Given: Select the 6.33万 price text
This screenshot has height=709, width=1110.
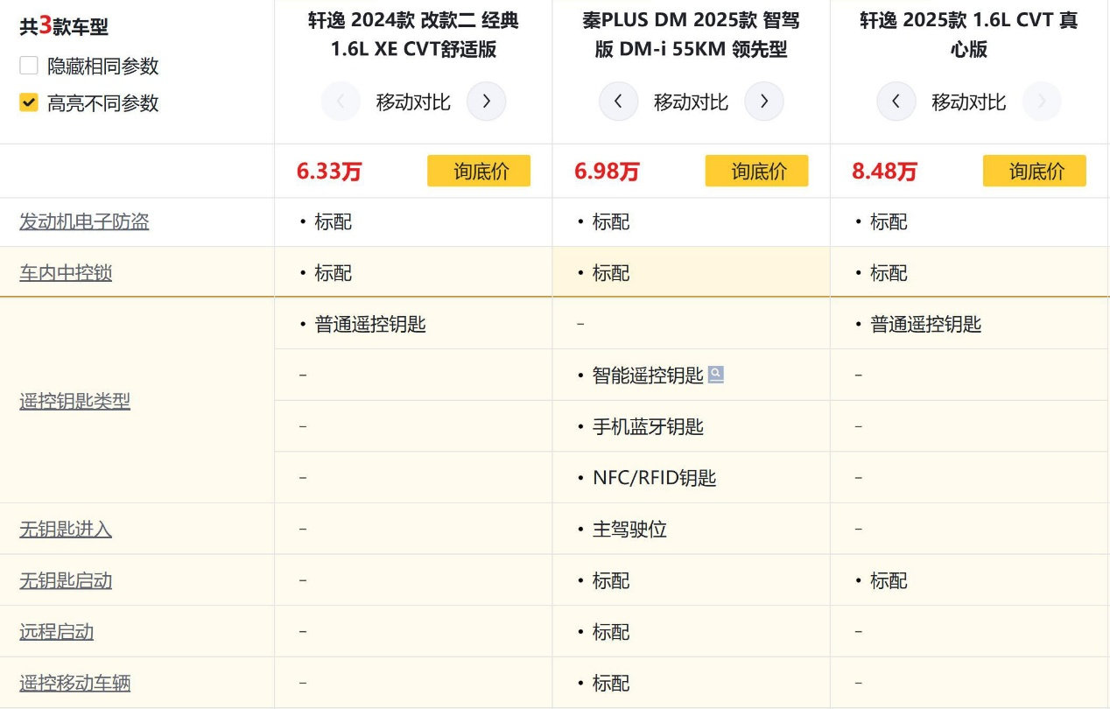Looking at the screenshot, I should [x=329, y=172].
